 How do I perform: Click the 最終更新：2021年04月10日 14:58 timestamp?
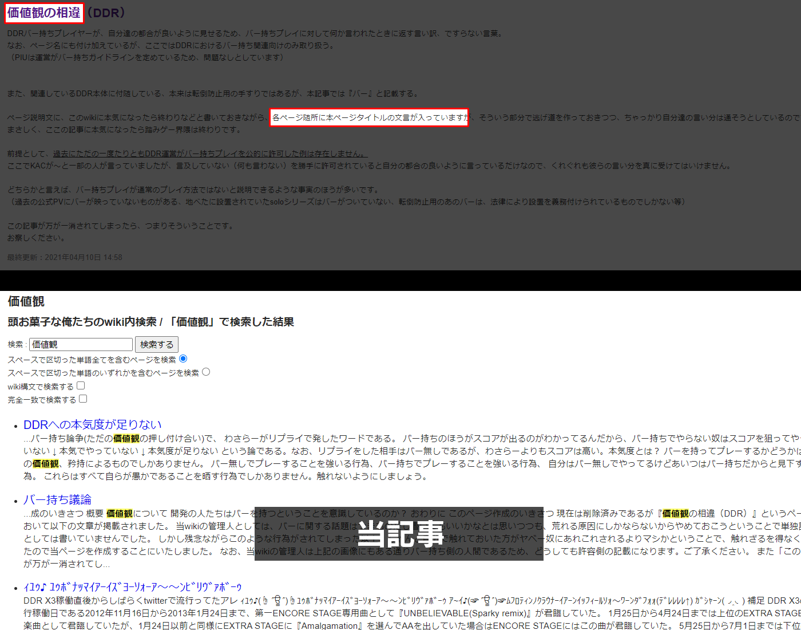tap(65, 257)
